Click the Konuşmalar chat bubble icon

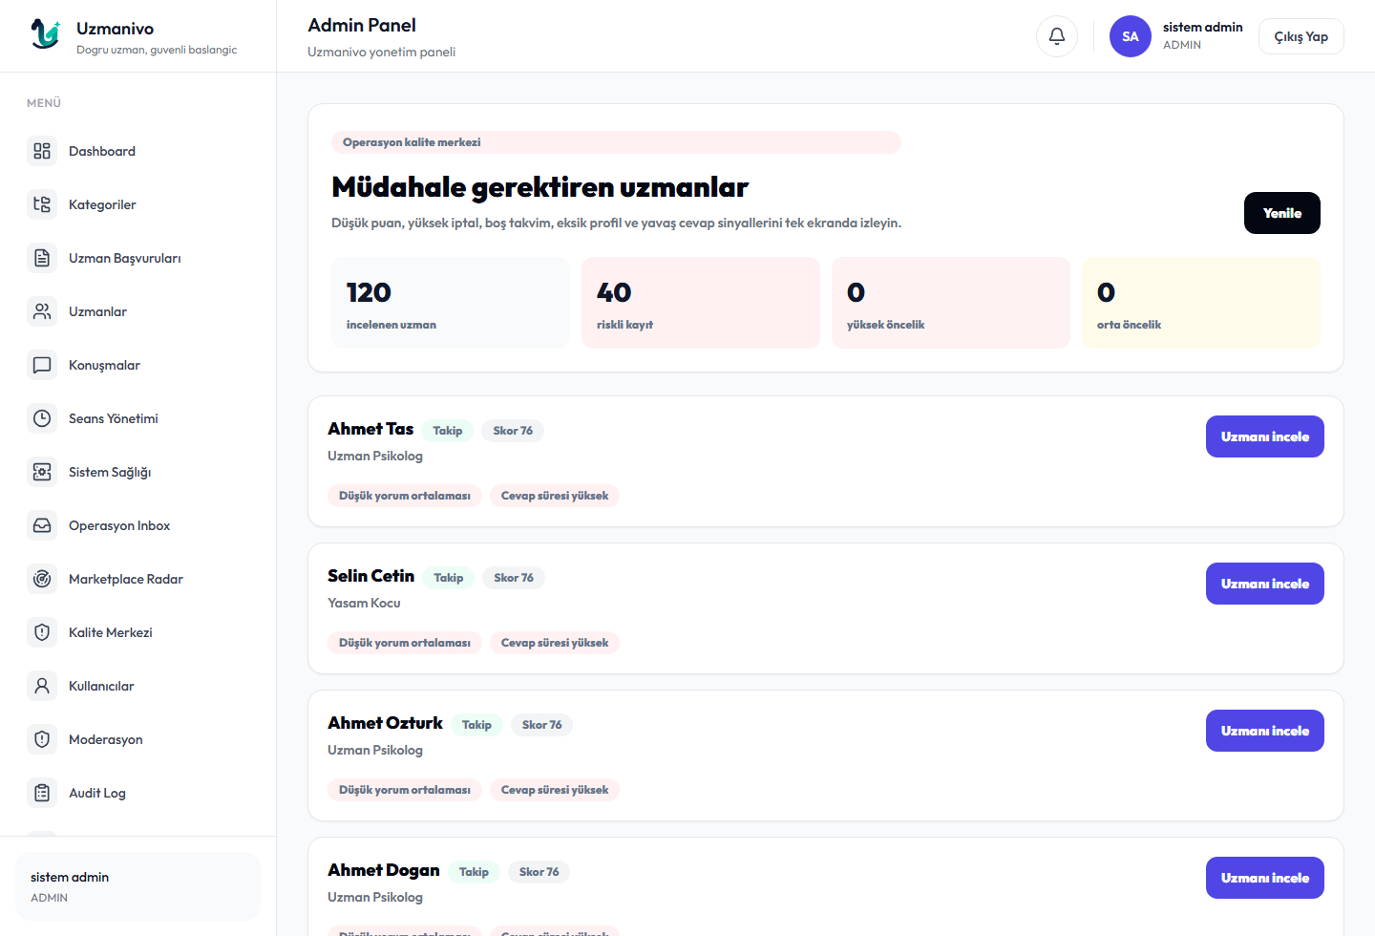point(42,365)
